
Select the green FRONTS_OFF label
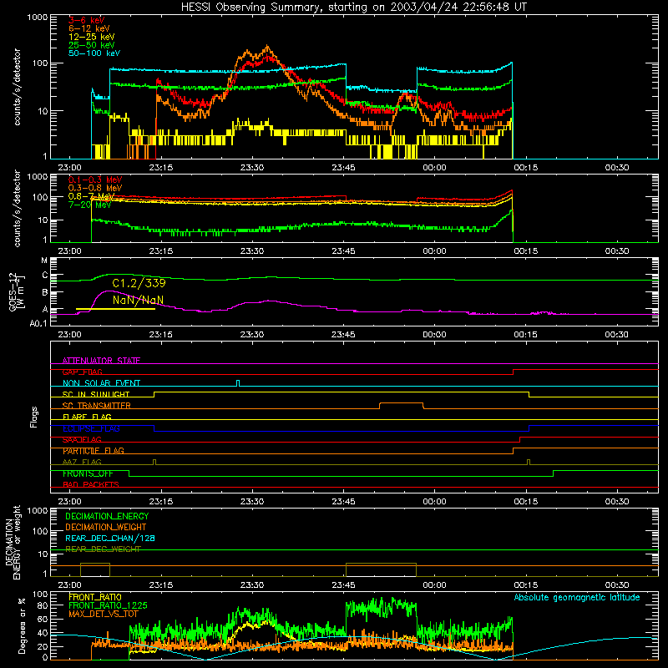pos(88,473)
